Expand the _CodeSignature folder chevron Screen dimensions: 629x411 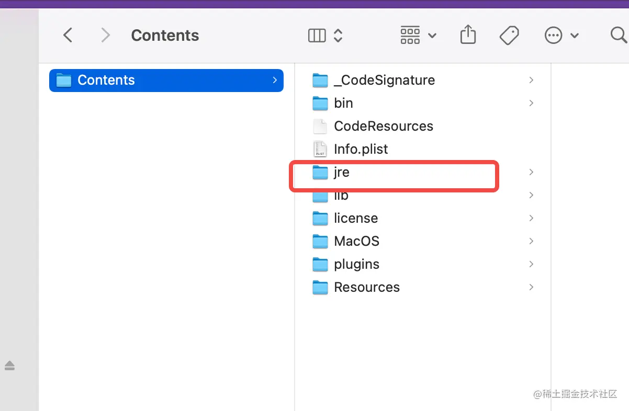pos(531,80)
